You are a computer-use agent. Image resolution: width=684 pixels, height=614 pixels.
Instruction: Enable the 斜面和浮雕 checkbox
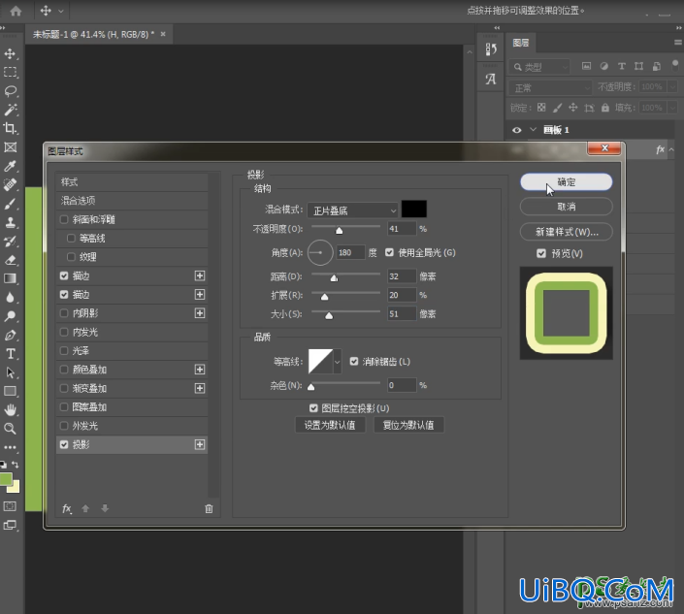coord(64,219)
